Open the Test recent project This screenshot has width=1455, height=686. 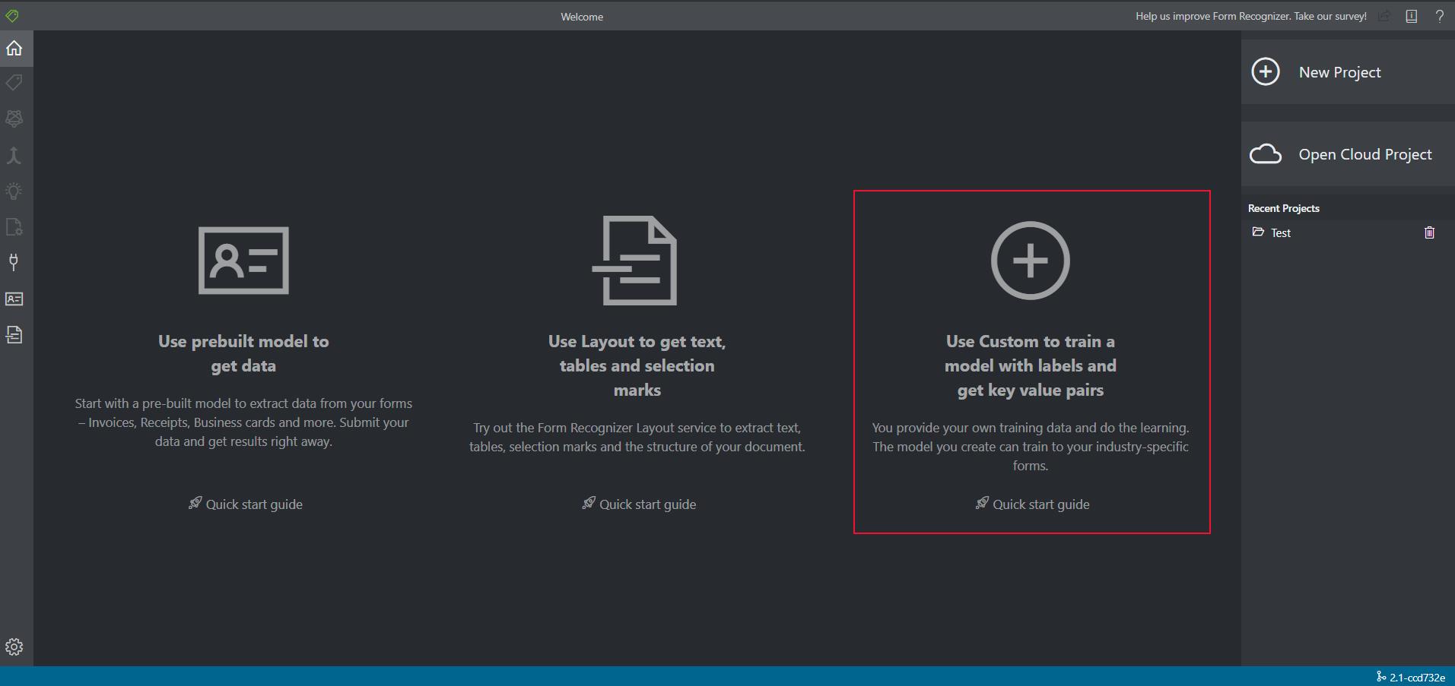(1281, 232)
